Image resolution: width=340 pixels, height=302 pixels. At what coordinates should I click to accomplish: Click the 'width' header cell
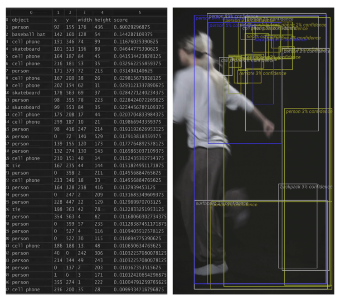click(x=85, y=20)
